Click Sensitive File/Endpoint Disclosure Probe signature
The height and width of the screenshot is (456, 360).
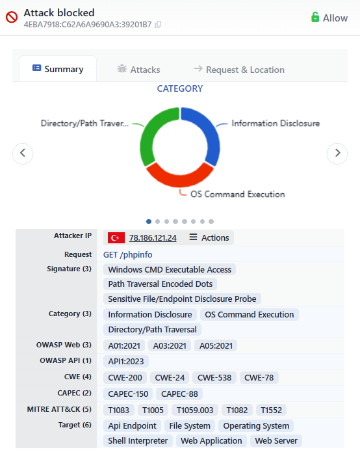pos(182,299)
